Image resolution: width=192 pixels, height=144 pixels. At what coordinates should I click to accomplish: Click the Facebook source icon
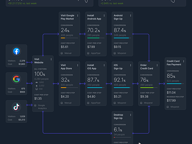point(16,51)
